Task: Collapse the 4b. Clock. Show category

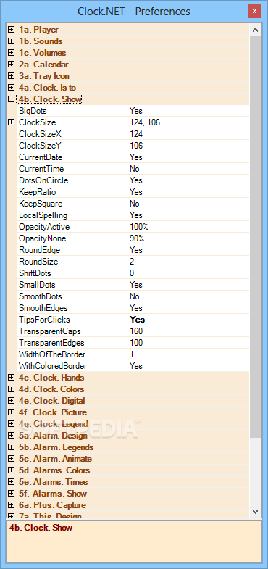Action: (12, 99)
